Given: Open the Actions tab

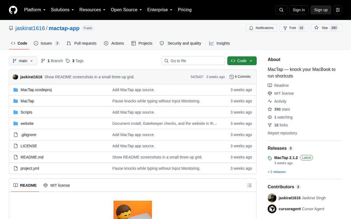Looking at the screenshot, I should pos(114,43).
